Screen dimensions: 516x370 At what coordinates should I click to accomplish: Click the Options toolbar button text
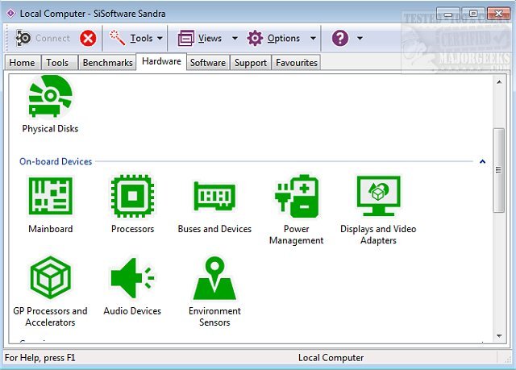pyautogui.click(x=284, y=38)
